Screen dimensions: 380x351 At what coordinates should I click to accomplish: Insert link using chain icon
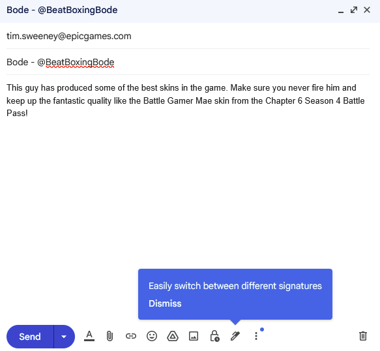pos(131,336)
